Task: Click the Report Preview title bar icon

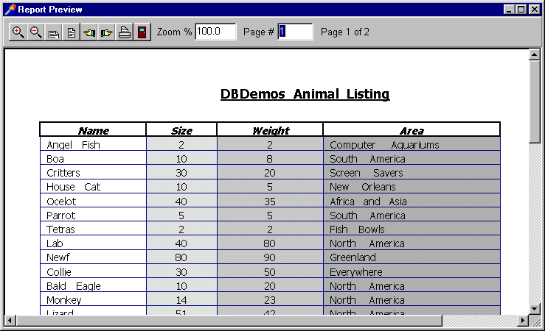Action: click(10, 10)
